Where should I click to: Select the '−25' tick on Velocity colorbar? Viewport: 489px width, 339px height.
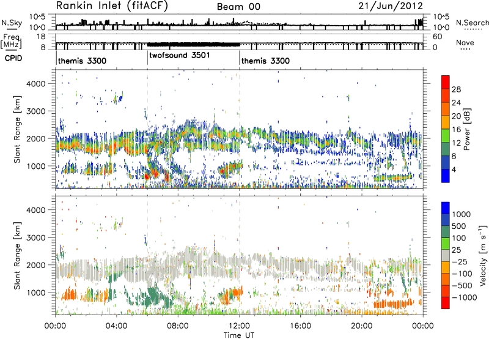click(461, 261)
